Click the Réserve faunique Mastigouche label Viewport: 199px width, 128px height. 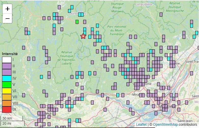[175, 7]
